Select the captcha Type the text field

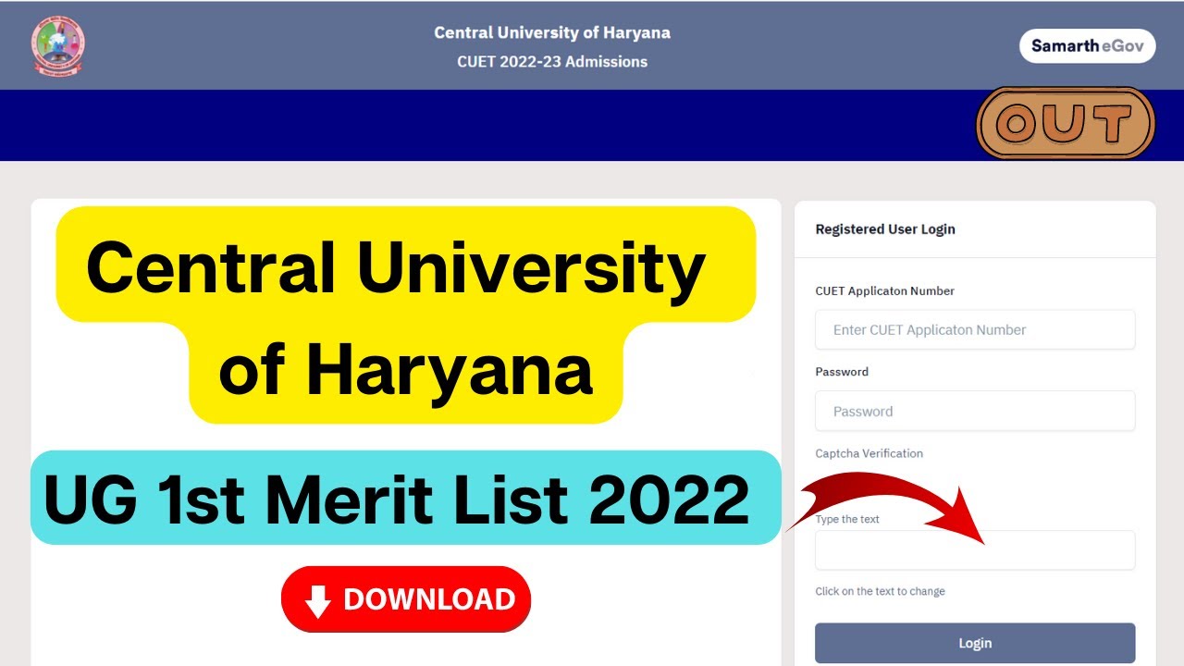975,550
